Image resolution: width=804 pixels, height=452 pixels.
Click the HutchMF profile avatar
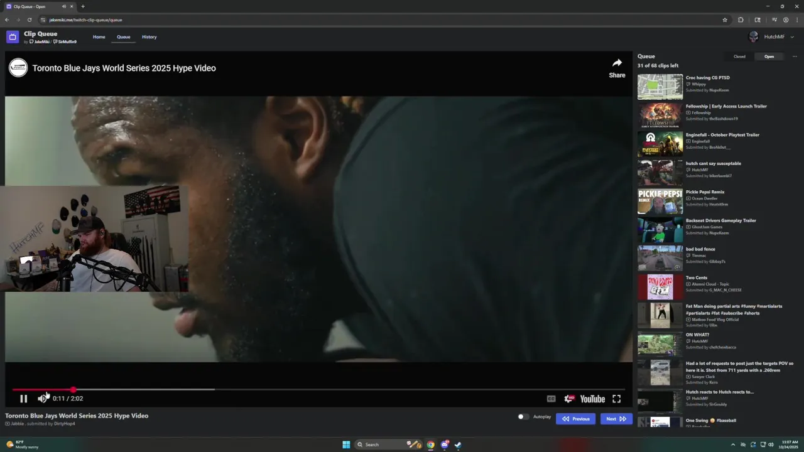pyautogui.click(x=754, y=37)
